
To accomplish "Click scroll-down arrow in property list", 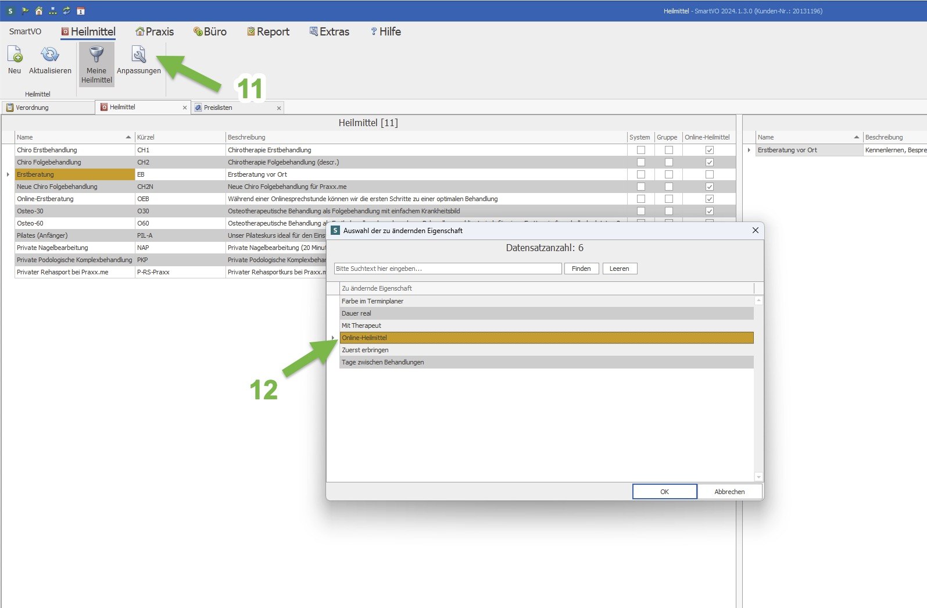I will (x=758, y=477).
